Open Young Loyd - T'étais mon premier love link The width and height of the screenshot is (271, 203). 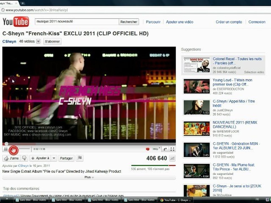point(232,82)
